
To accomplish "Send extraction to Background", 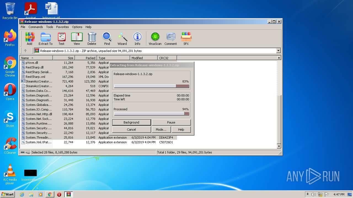I will (x=131, y=122).
